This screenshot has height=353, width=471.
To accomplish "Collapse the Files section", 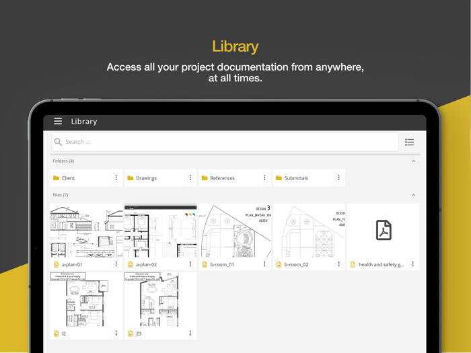I will pos(413,195).
